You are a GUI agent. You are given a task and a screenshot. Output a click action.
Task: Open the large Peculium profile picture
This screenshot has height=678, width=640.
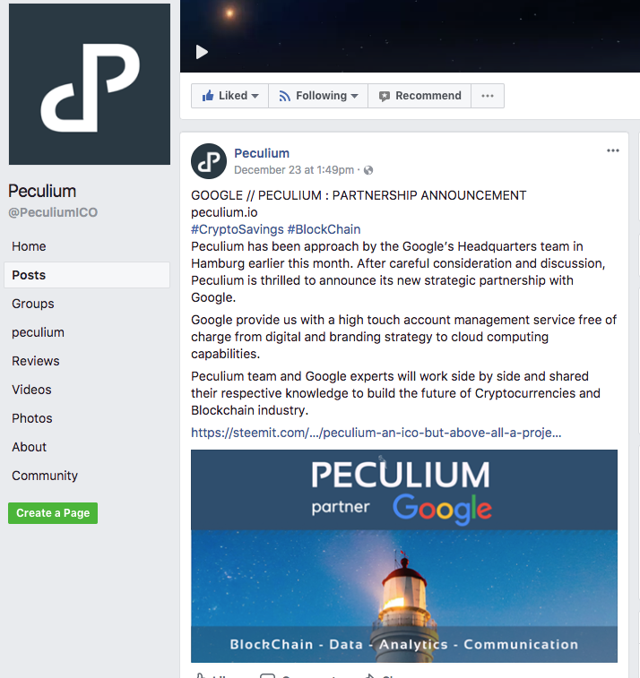coord(90,84)
